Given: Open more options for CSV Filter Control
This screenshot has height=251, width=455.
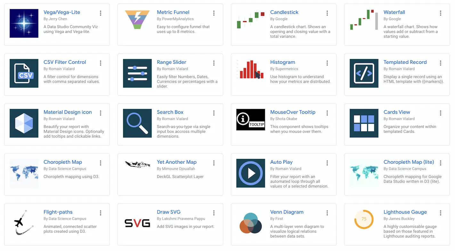Looking at the screenshot, I should tap(101, 63).
